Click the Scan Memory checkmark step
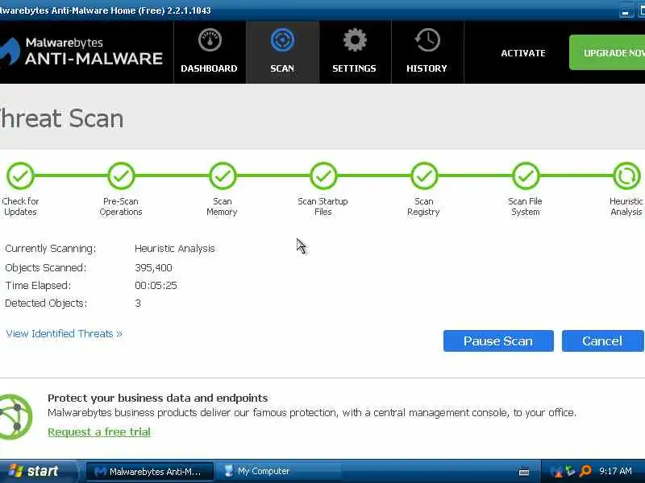 tap(223, 175)
